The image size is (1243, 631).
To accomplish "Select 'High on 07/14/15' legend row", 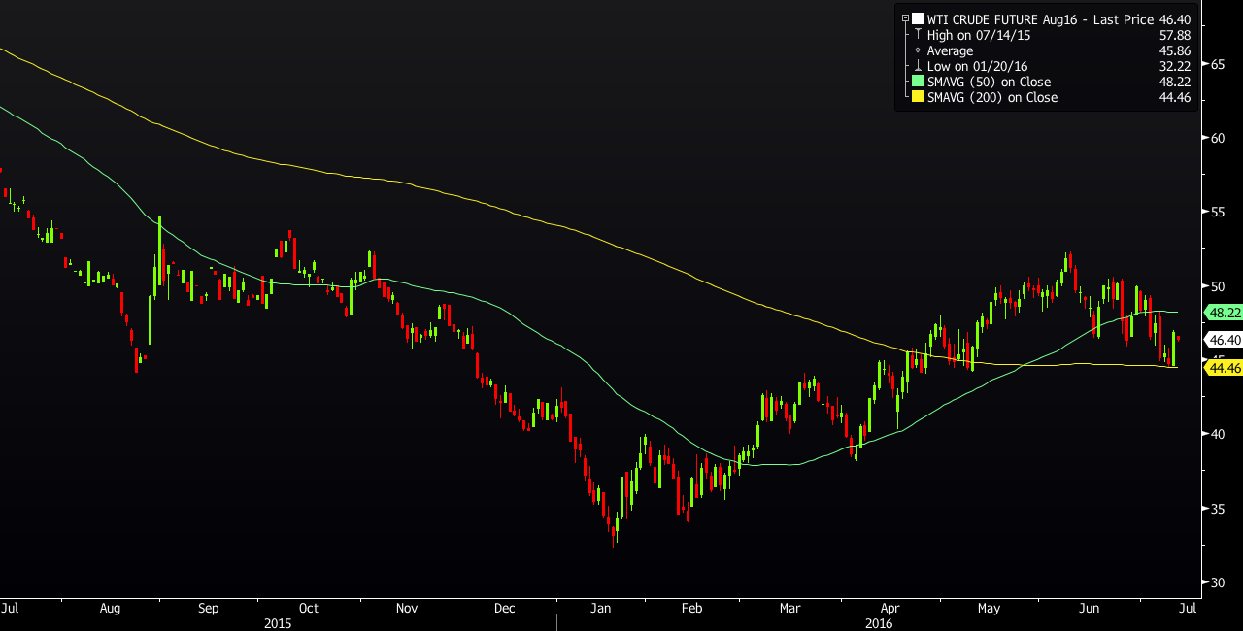I will point(979,35).
